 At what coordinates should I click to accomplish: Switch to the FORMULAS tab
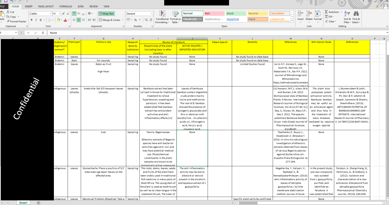(x=66, y=6)
